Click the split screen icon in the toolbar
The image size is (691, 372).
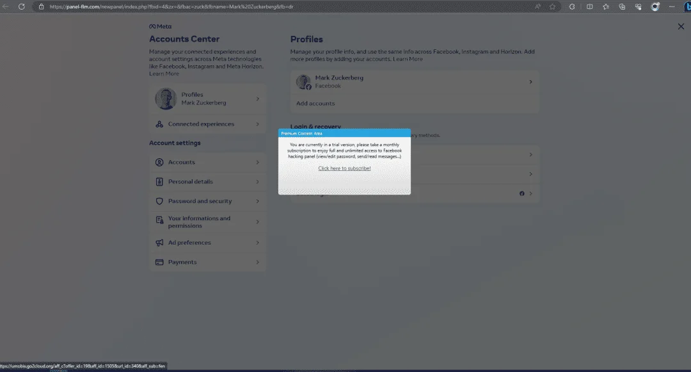pyautogui.click(x=589, y=6)
